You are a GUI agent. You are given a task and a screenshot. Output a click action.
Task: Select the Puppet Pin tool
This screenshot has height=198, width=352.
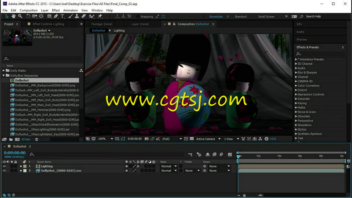point(100,16)
